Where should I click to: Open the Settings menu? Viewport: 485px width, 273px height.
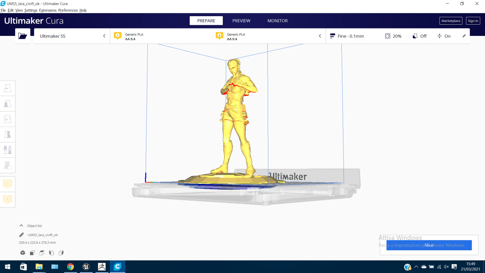[31, 10]
